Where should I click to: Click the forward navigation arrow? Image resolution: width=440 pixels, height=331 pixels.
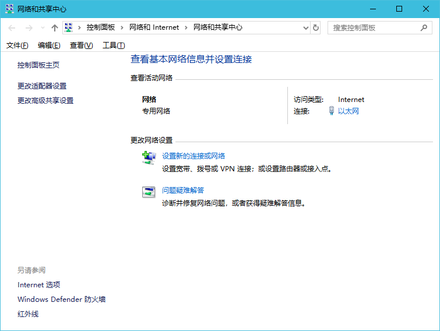coord(29,28)
